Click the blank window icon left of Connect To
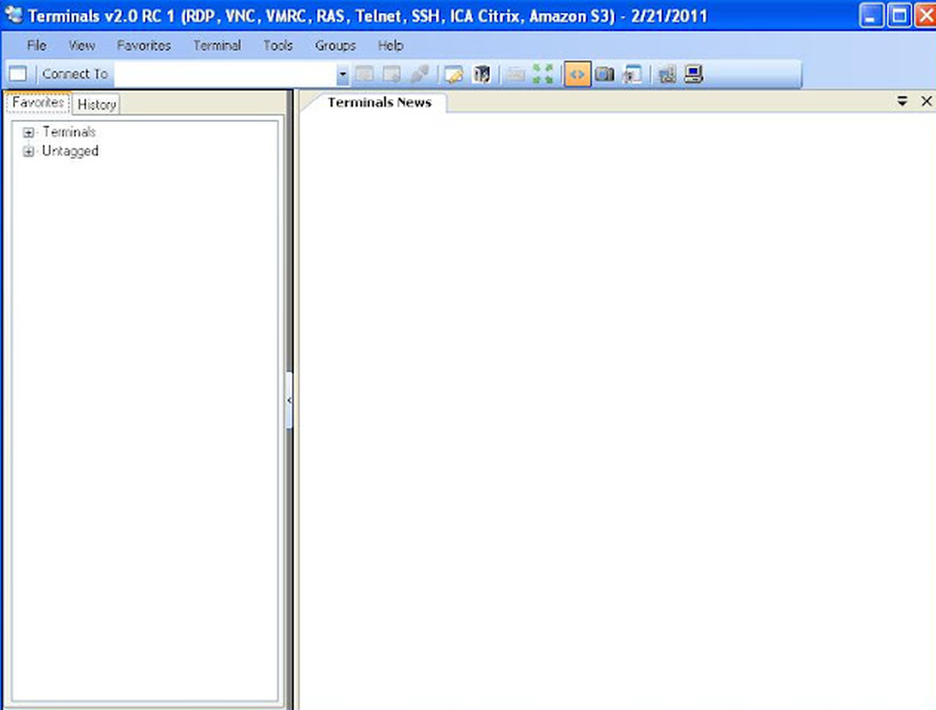Viewport: 936px width, 710px height. [x=18, y=74]
